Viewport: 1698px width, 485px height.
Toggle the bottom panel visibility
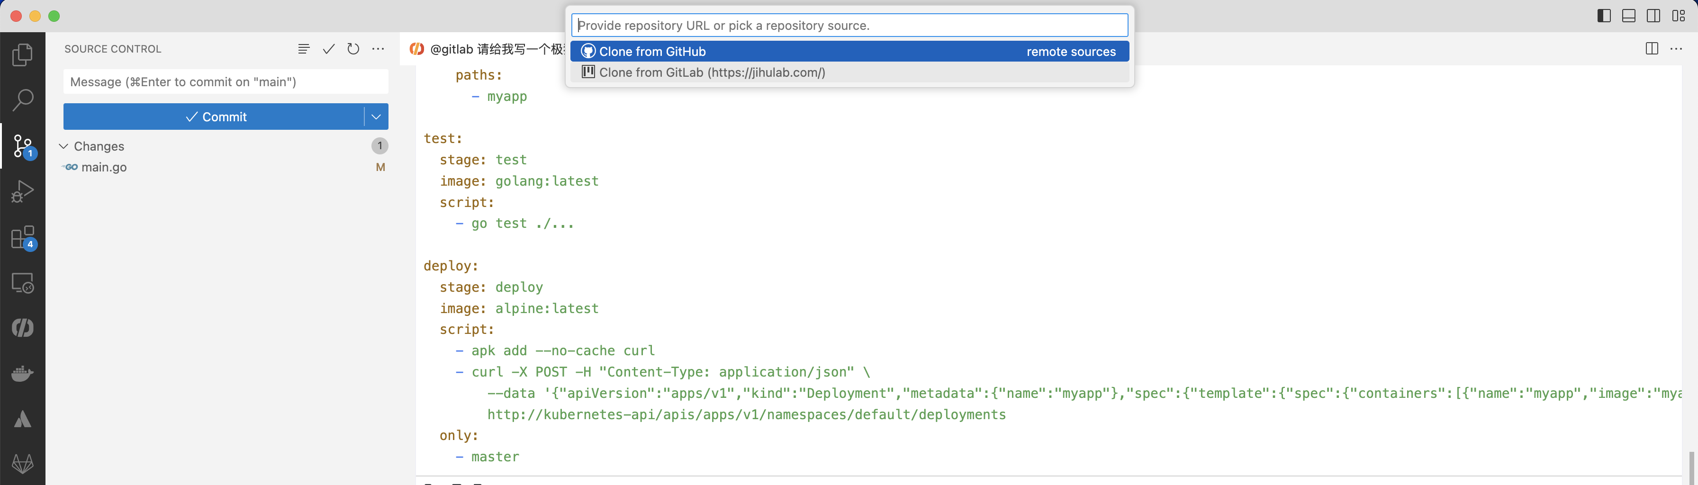pos(1629,16)
